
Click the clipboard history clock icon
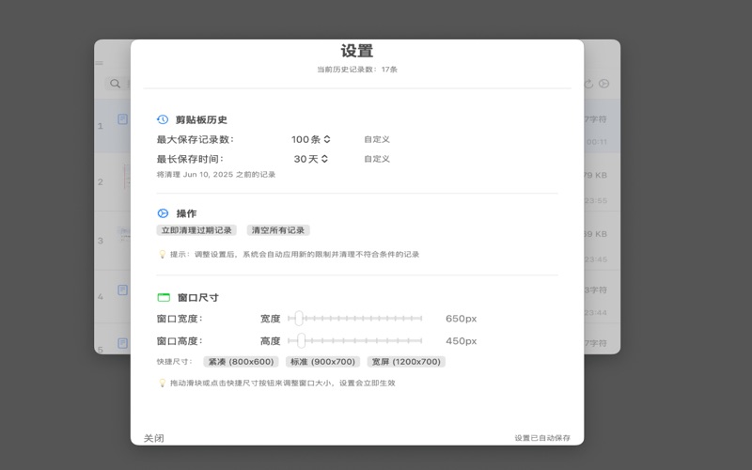pos(163,119)
